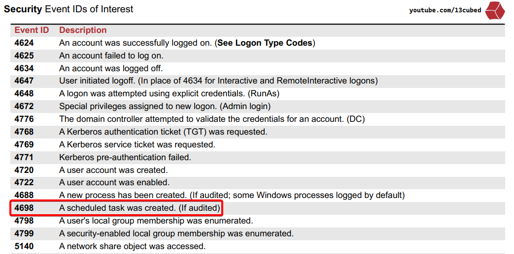Click the 4776 domain controller description
Viewport: 514px width, 254px height.
tap(212, 119)
